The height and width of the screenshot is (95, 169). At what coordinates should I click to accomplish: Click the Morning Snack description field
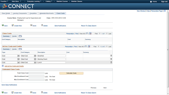(51, 59)
